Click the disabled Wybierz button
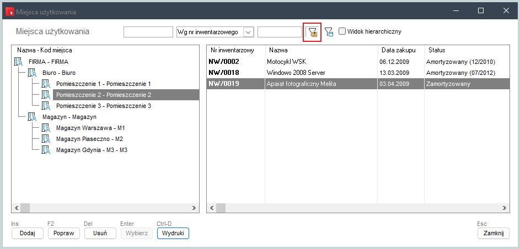 coord(137,233)
